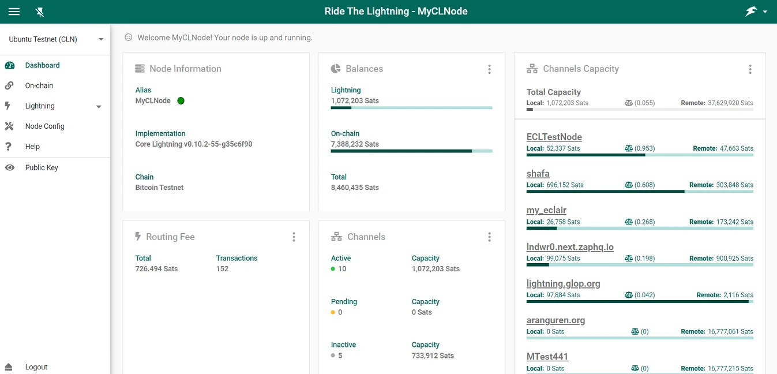This screenshot has height=374, width=777.
Task: Click the green status dot beside MyCLNode
Action: [181, 101]
